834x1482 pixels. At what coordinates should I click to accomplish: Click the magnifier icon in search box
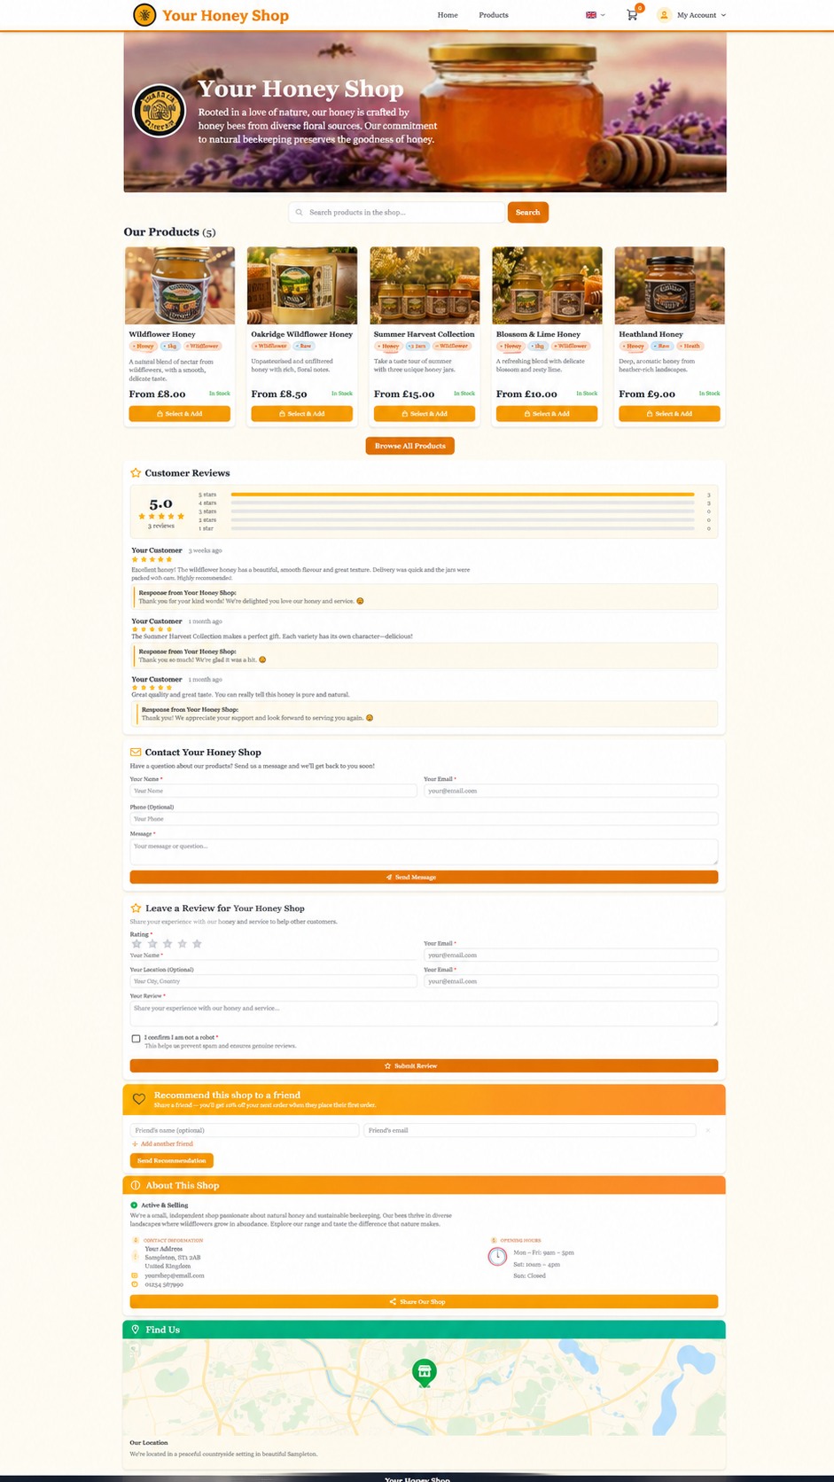click(x=300, y=213)
